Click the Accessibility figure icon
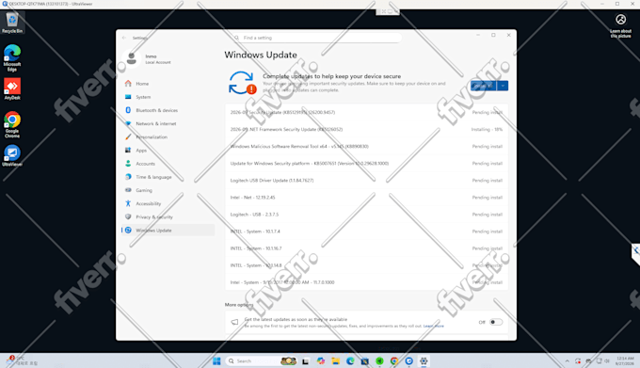This screenshot has width=640, height=368. [x=128, y=203]
